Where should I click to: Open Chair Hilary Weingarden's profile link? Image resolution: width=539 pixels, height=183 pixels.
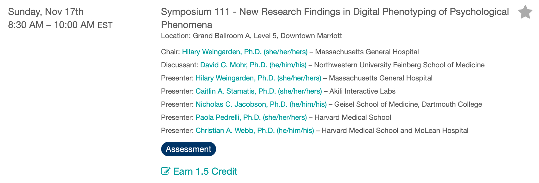245,52
